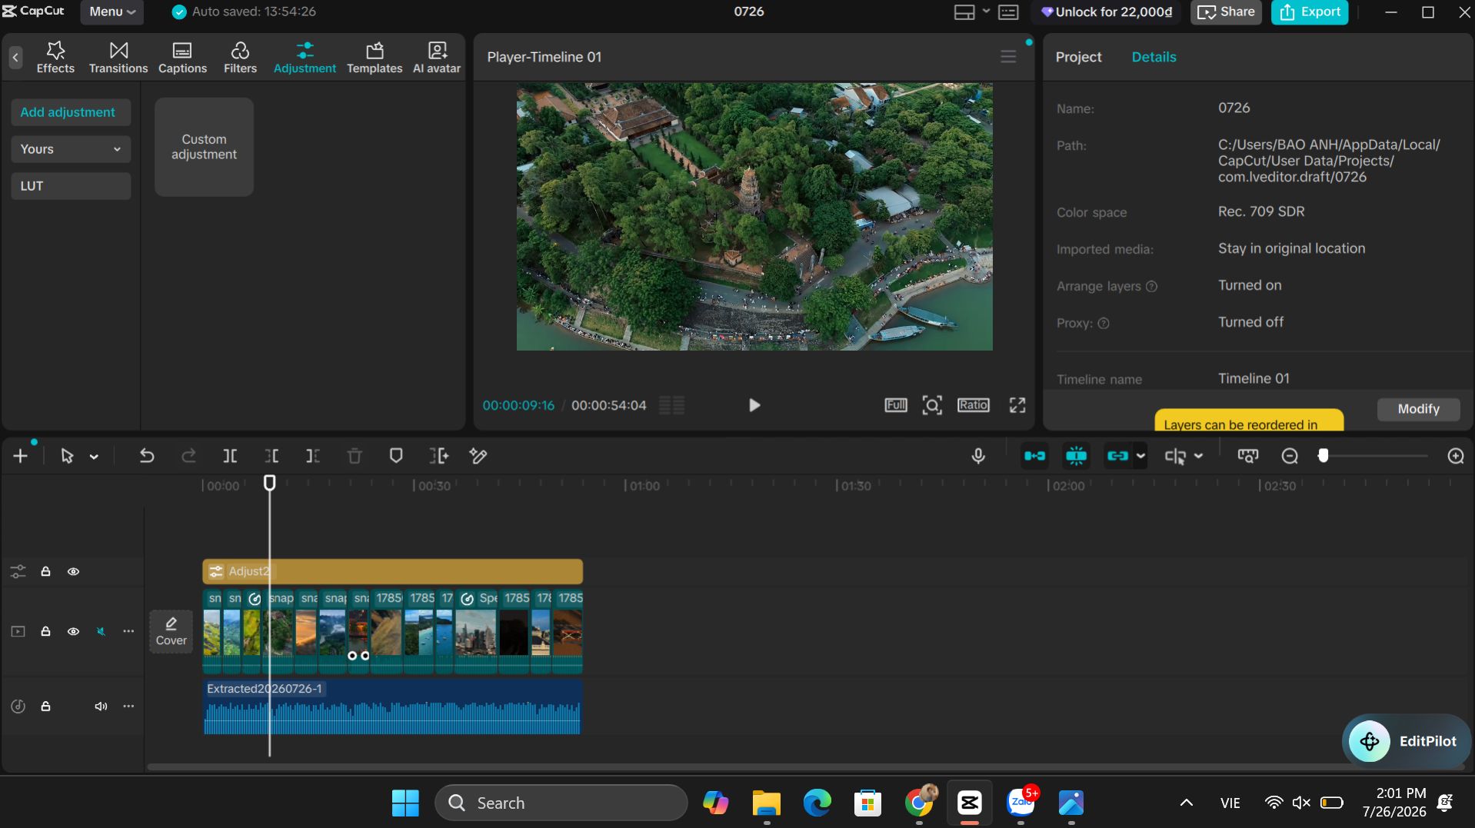Viewport: 1475px width, 828px height.
Task: Open the Menu dropdown
Action: click(112, 12)
